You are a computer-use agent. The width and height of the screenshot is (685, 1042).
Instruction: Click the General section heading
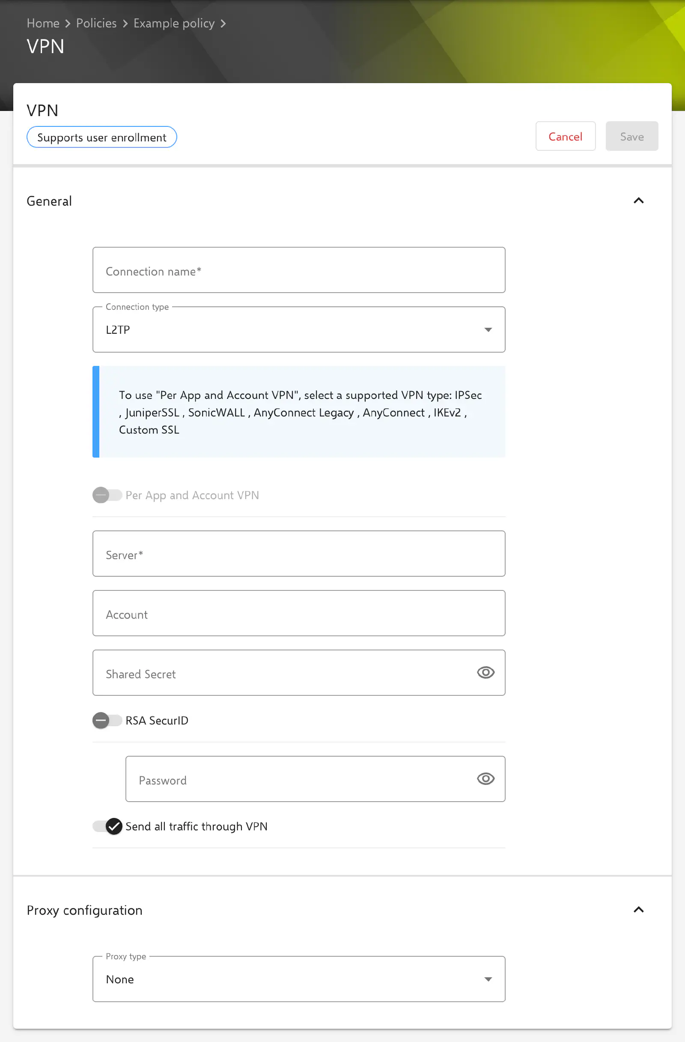(x=49, y=201)
